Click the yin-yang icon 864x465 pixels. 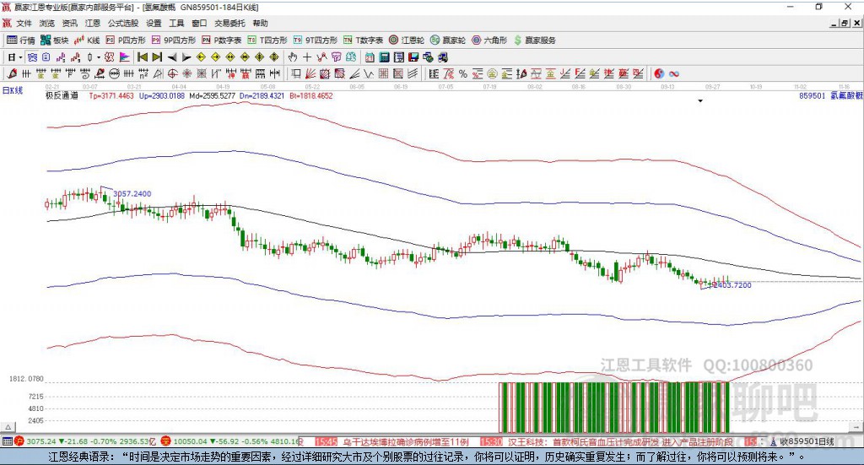pyautogui.click(x=658, y=73)
